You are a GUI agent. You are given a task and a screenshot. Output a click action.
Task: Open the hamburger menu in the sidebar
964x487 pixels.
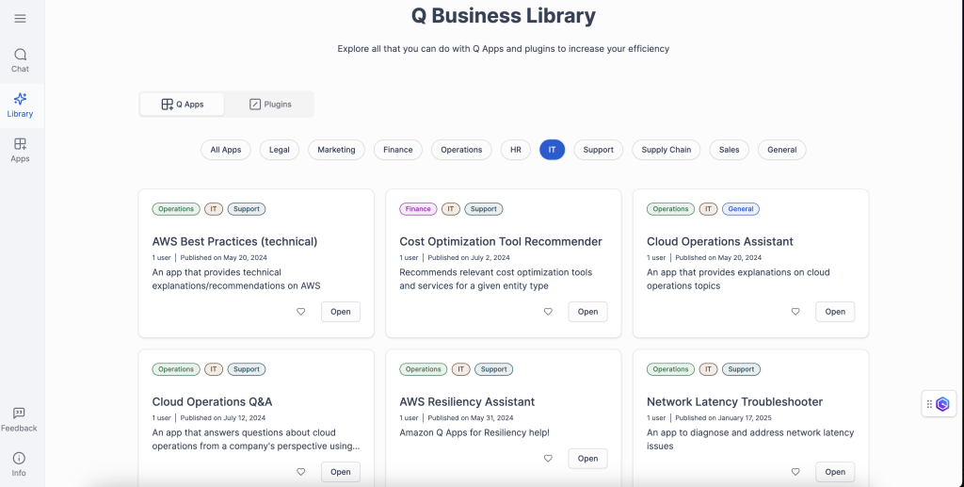coord(21,19)
